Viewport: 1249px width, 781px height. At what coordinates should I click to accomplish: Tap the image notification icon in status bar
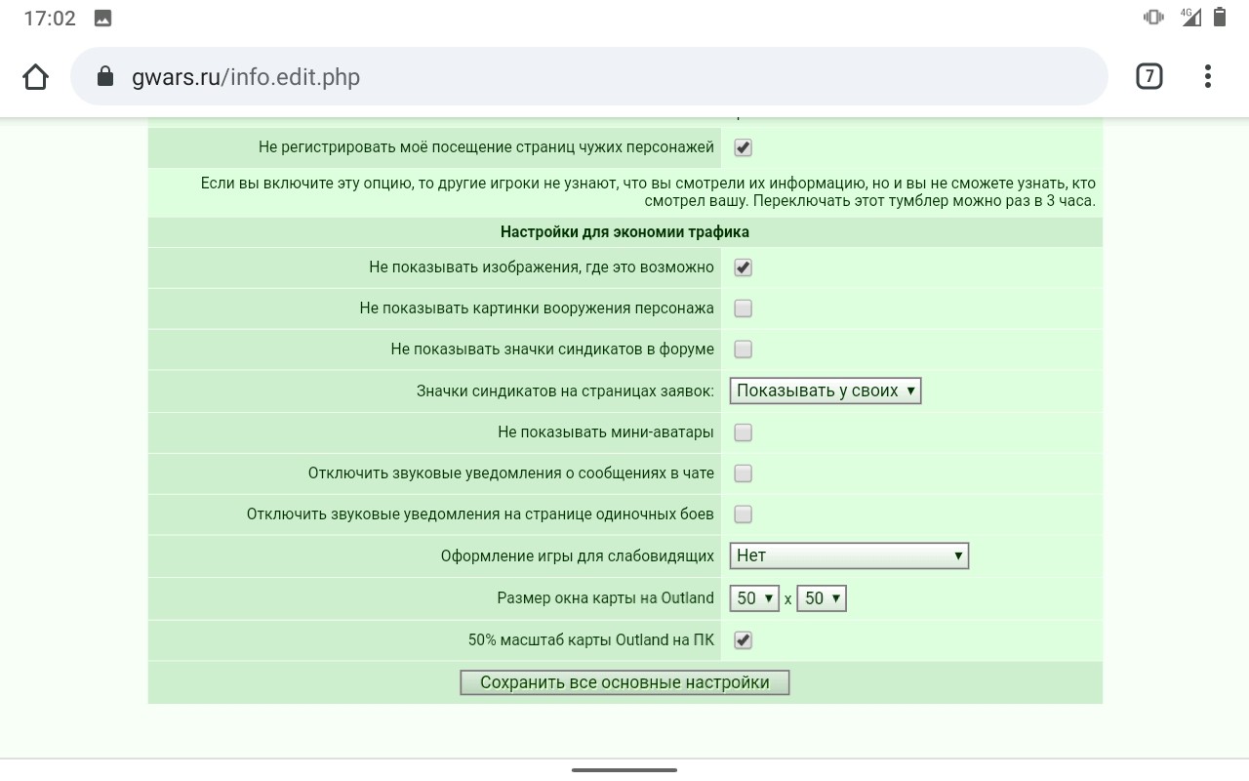tap(102, 18)
